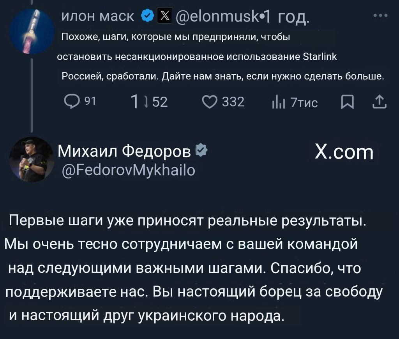The width and height of the screenshot is (399, 339).
Task: Click the blue verified checkmark badge
Action: pyautogui.click(x=147, y=16)
